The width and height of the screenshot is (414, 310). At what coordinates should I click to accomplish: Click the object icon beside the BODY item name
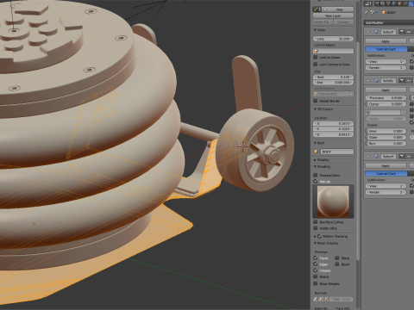pos(317,152)
